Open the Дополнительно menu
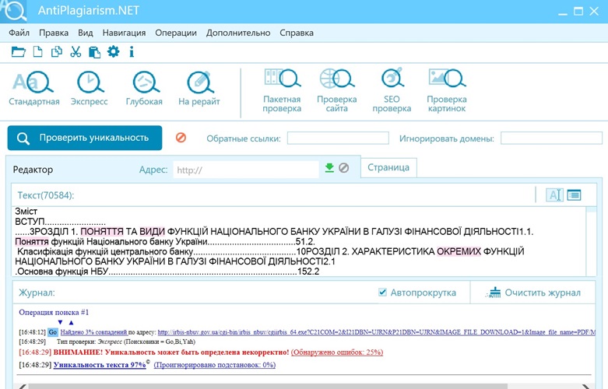The height and width of the screenshot is (389, 608). point(238,33)
